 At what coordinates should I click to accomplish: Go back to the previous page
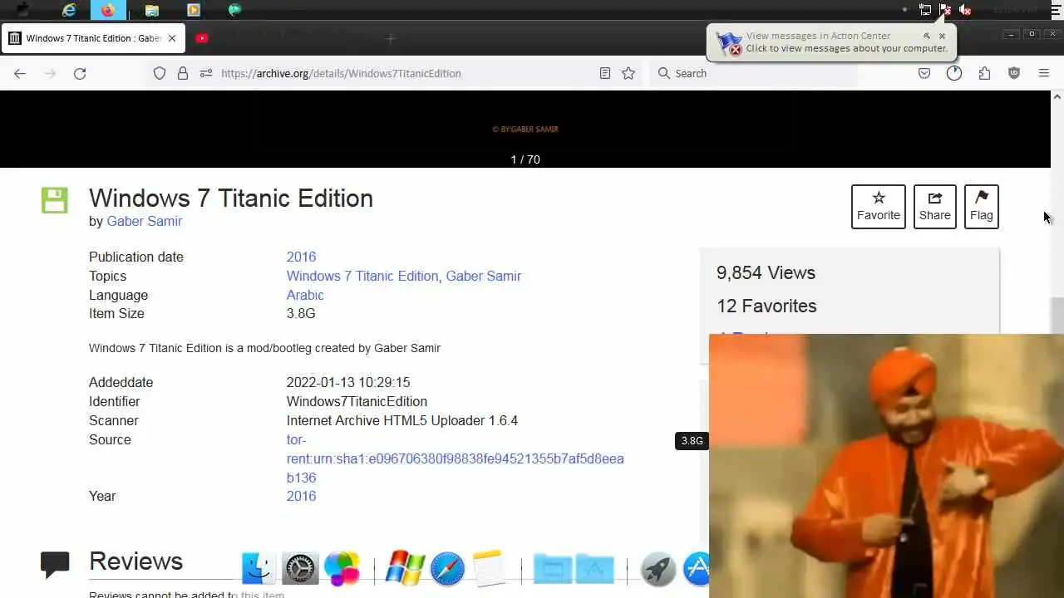(20, 73)
